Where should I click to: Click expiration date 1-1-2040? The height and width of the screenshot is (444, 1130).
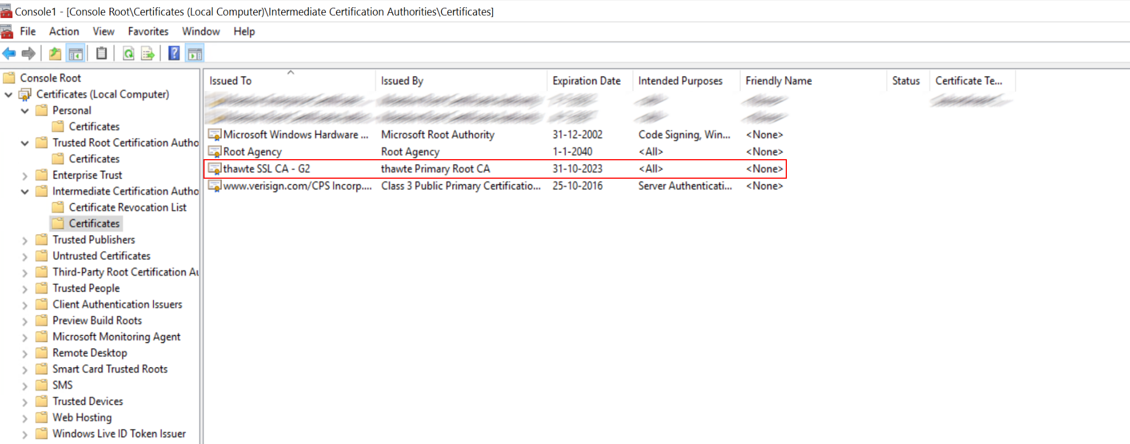coord(572,151)
